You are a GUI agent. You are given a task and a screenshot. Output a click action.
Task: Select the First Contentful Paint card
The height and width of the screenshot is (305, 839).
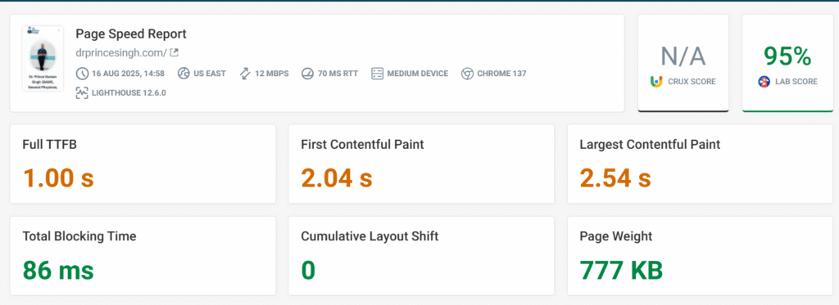coord(421,164)
